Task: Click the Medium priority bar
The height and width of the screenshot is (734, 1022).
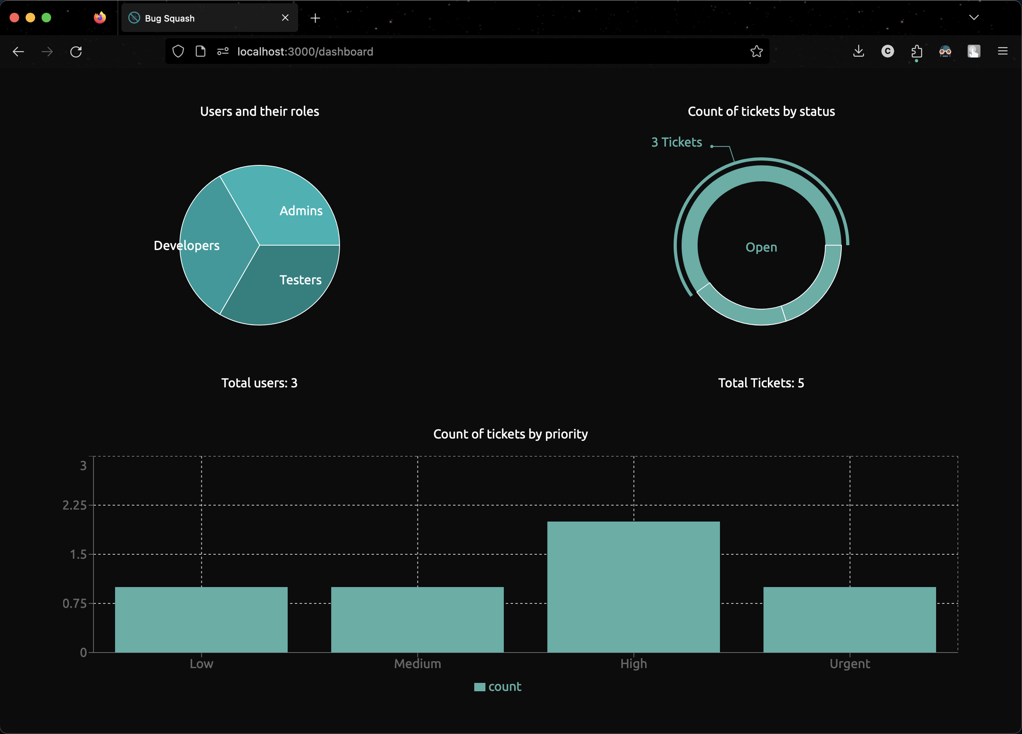Action: (417, 620)
